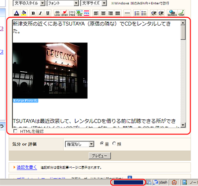This screenshot has height=186, width=198.
Task: Insert a horizontal rule line
Action: pos(127,13)
